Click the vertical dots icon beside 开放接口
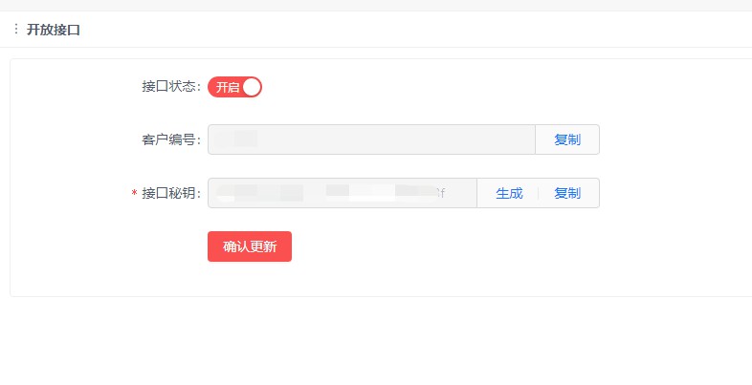 pos(16,29)
